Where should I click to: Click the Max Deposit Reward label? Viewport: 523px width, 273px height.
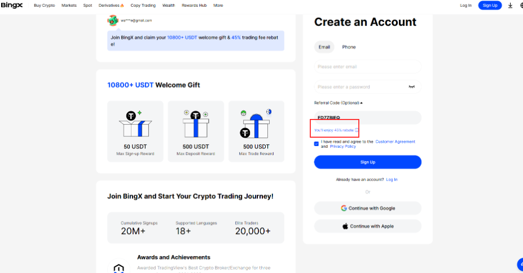195,153
